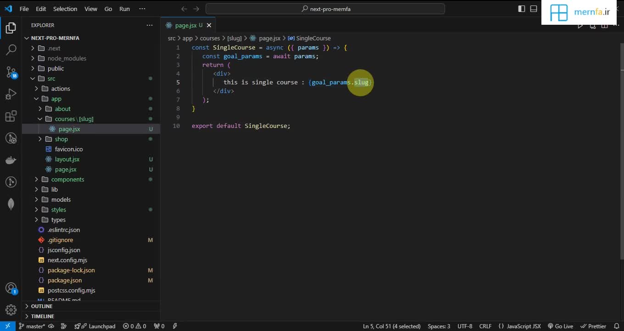This screenshot has height=331, width=624.
Task: Open the Run and Debug view
Action: (x=11, y=94)
